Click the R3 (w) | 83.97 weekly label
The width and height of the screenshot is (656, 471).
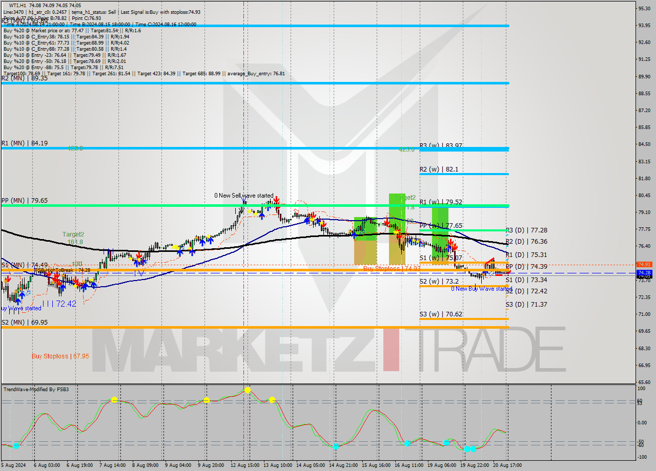pos(441,146)
